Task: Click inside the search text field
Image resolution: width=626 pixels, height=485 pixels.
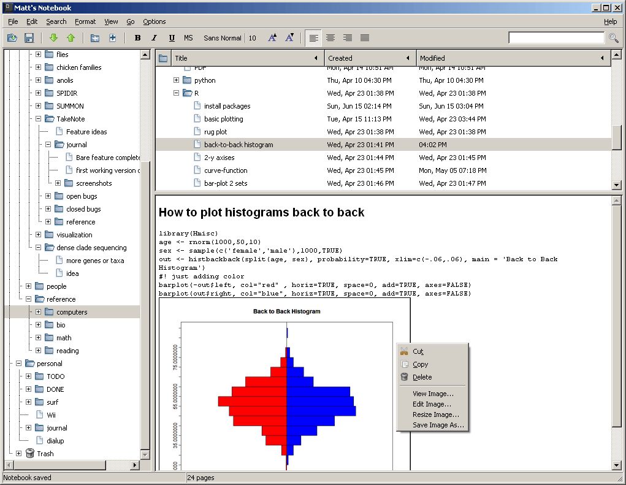Action: point(555,37)
